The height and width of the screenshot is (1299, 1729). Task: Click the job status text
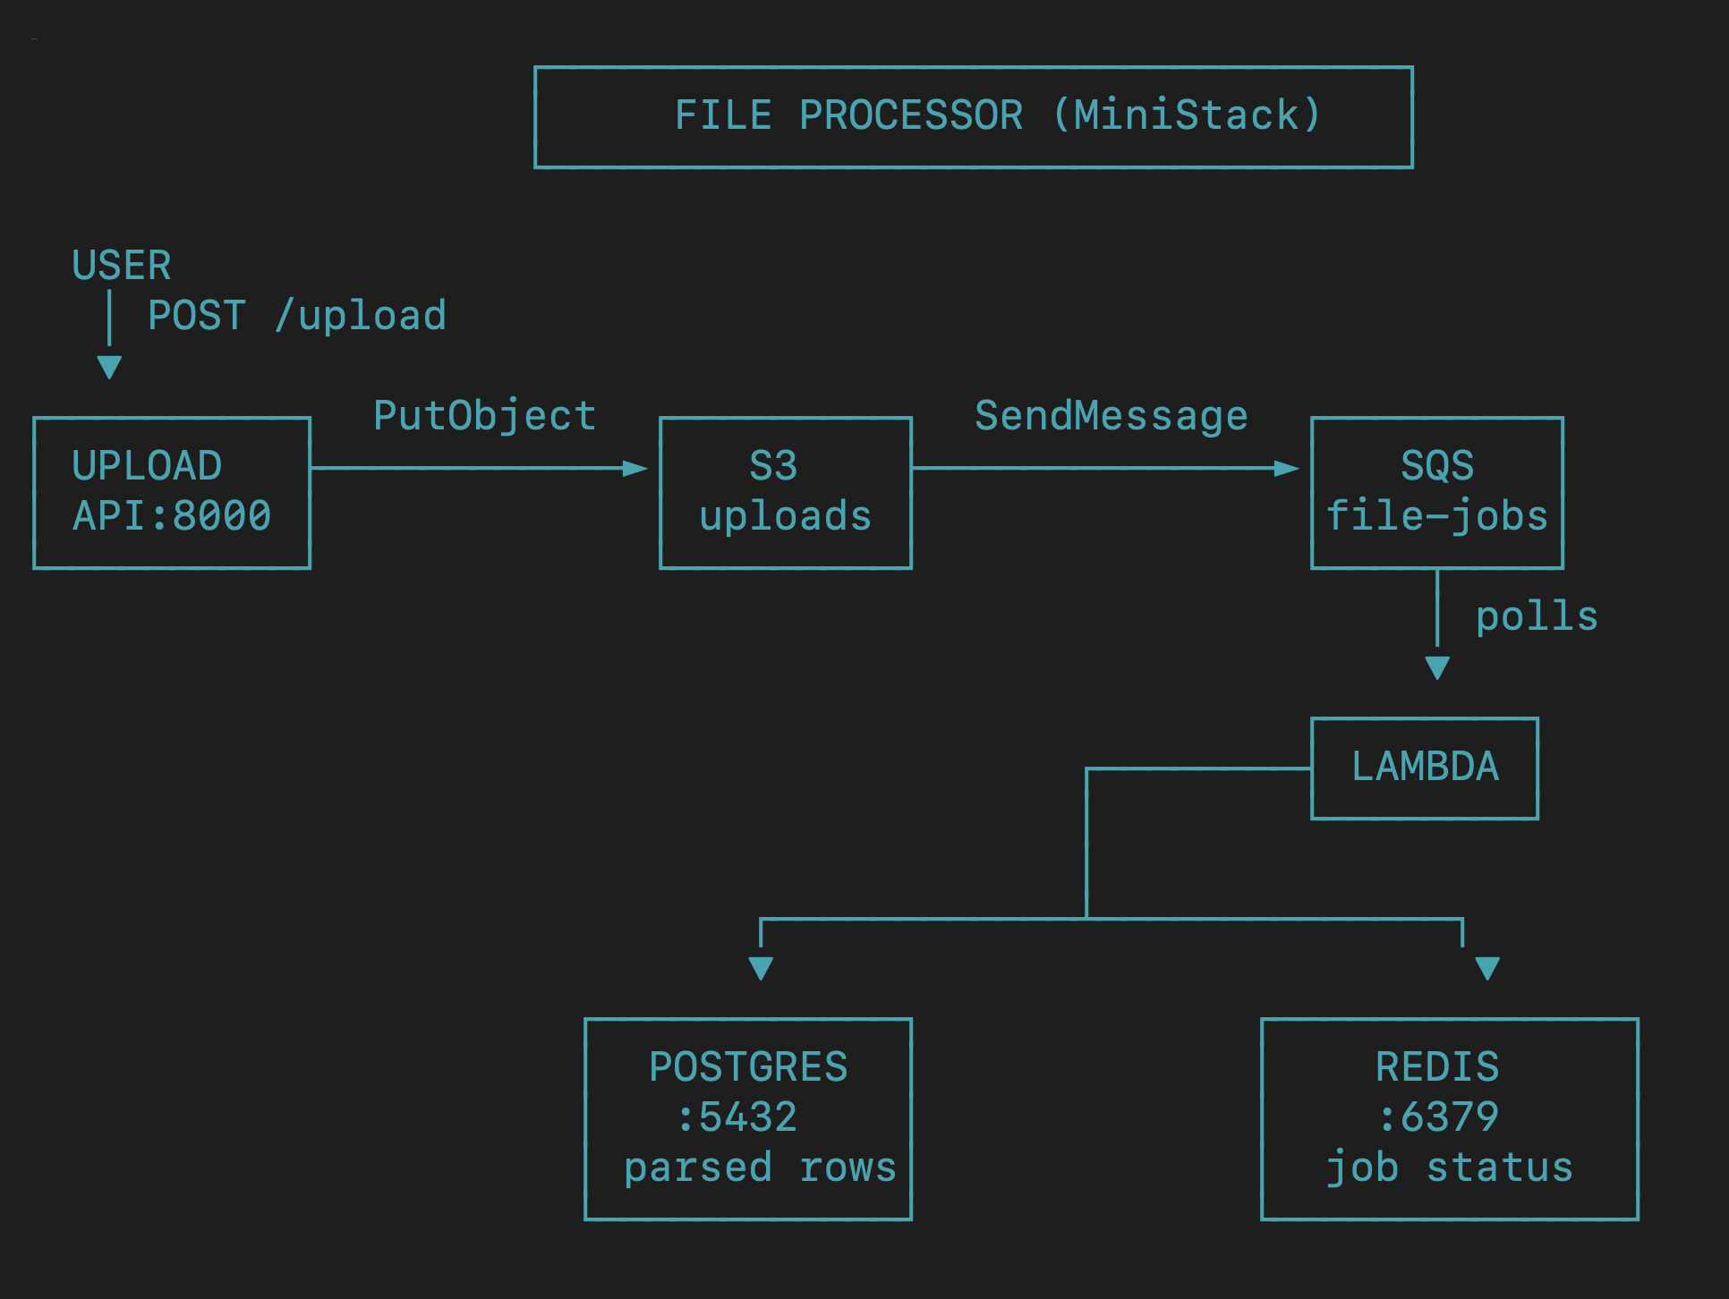pyautogui.click(x=1449, y=1167)
